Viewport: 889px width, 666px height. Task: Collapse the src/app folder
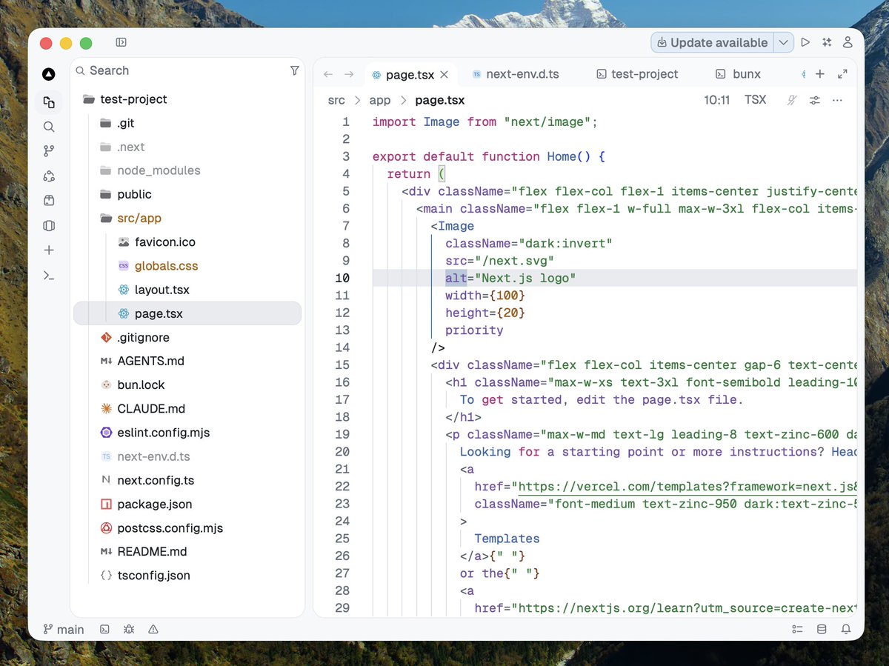point(187,218)
